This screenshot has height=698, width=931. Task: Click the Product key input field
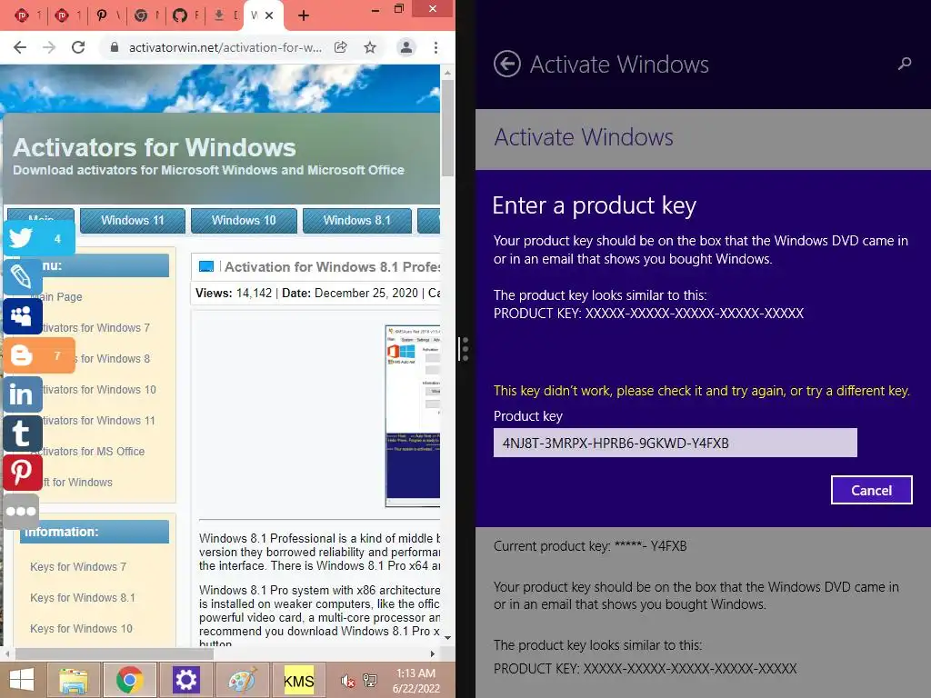click(676, 443)
